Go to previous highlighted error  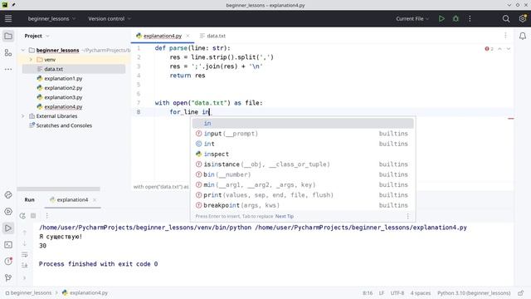[x=499, y=49]
